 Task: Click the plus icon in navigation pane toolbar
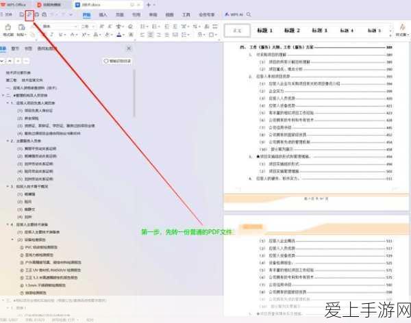(18, 61)
